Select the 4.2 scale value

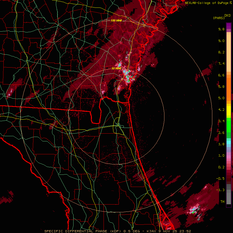221,110
